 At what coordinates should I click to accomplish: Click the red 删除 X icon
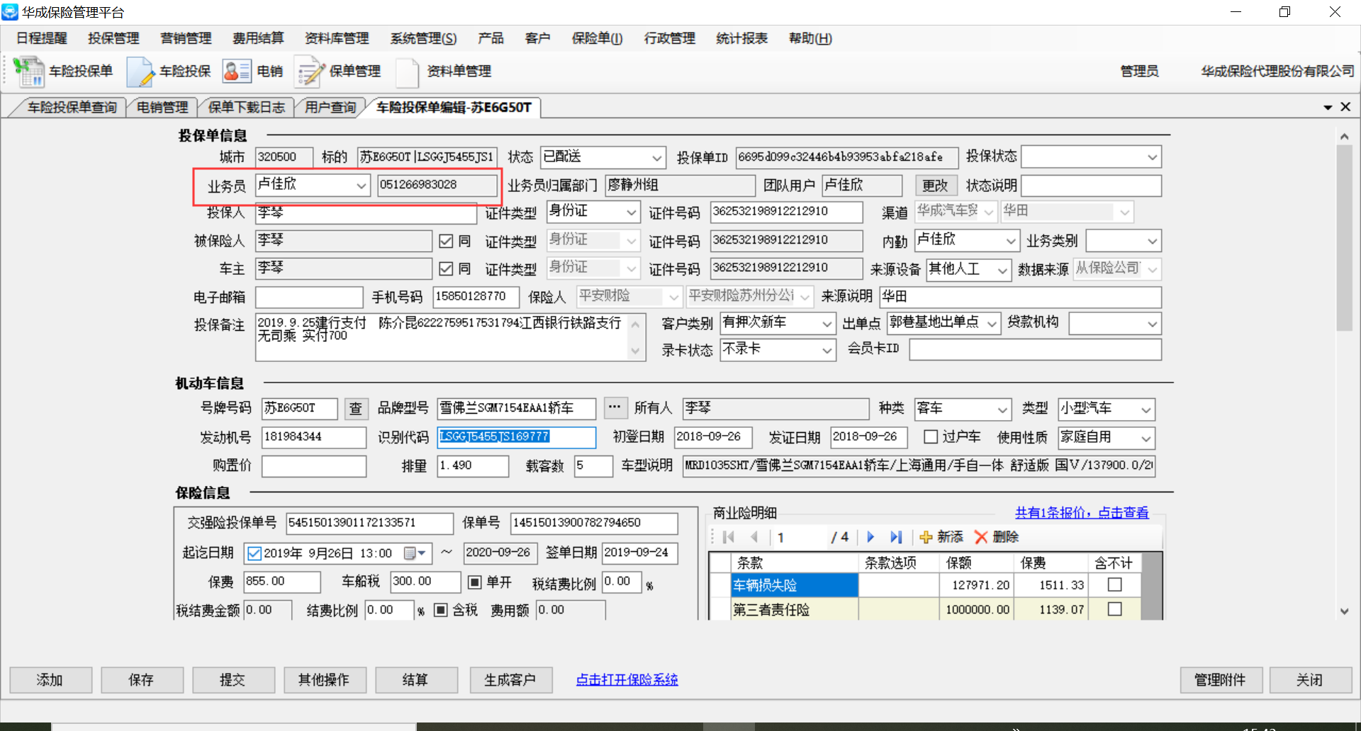981,537
